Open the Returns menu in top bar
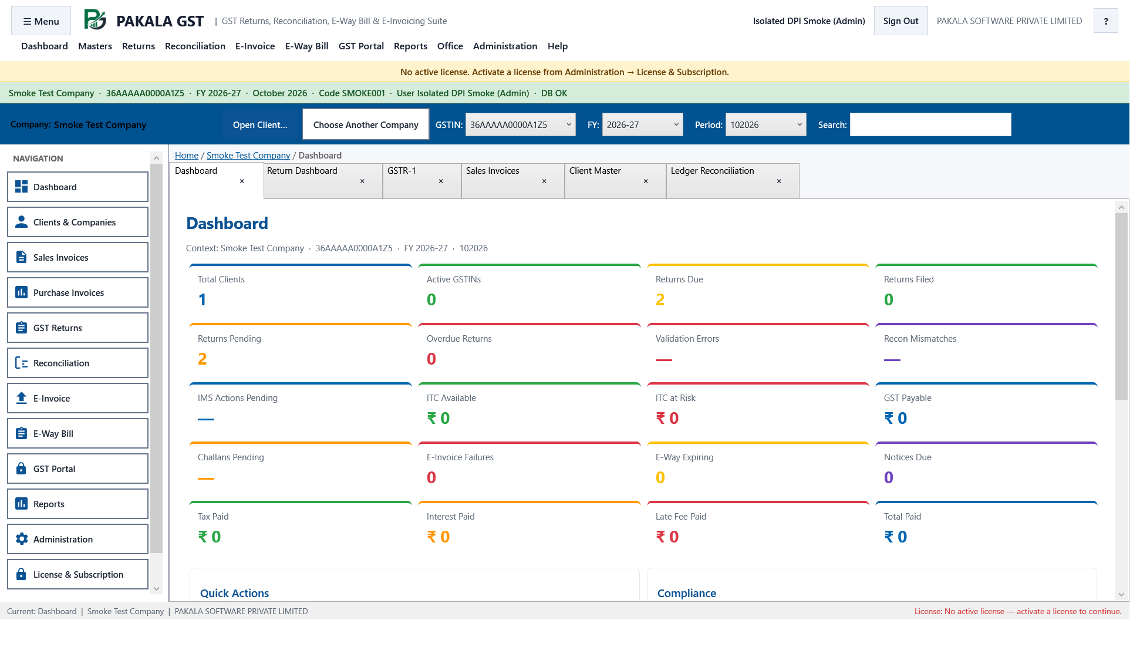 139,46
